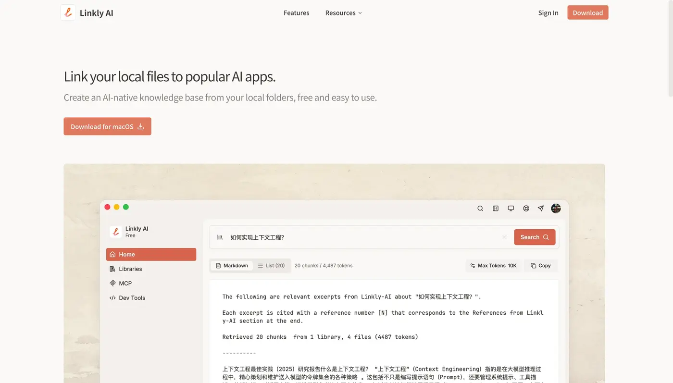Viewport: 673px width, 383px height.
Task: Click Download for macOS
Action: (107, 126)
